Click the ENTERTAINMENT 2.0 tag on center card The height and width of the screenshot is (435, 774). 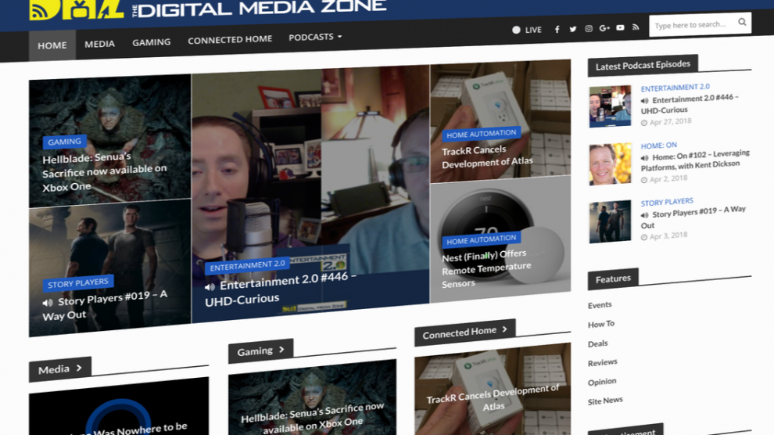click(x=247, y=265)
